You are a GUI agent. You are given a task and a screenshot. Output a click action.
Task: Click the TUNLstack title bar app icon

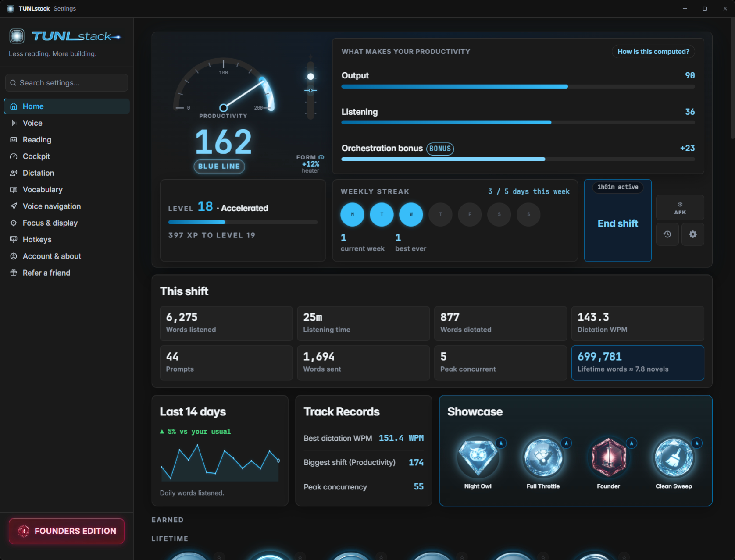point(11,8)
